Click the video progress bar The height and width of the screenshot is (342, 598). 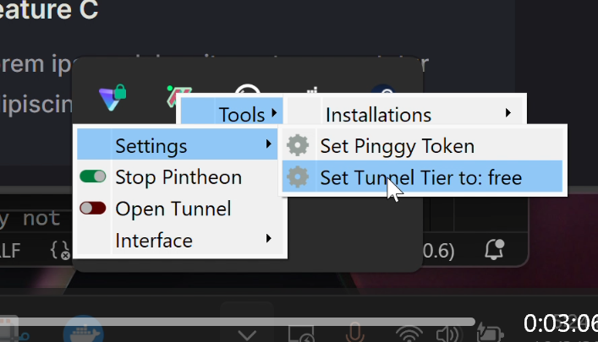pos(254,321)
